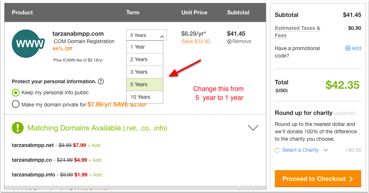The width and height of the screenshot is (369, 193).
Task: Check the Select a Charity checkbox
Action: [277, 150]
